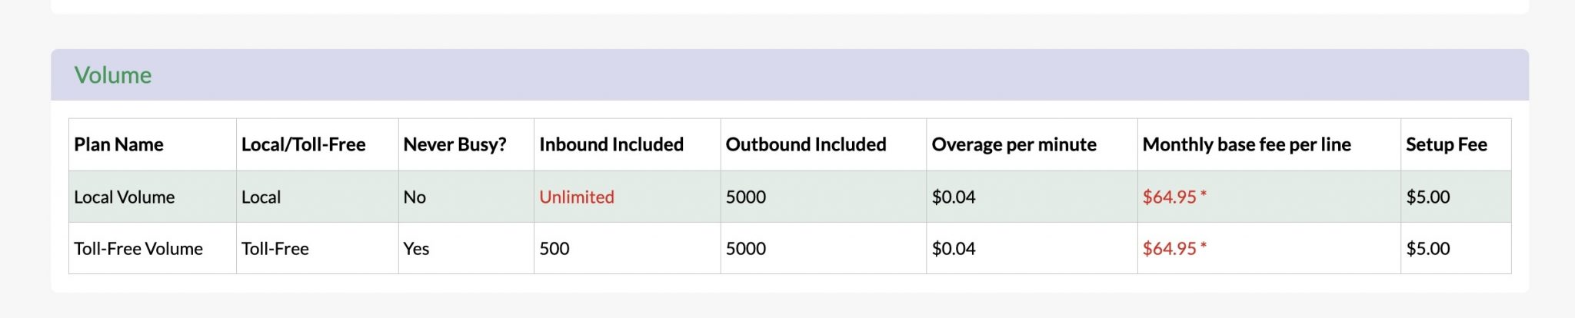Click Monthly base fee per line header

click(x=1246, y=144)
